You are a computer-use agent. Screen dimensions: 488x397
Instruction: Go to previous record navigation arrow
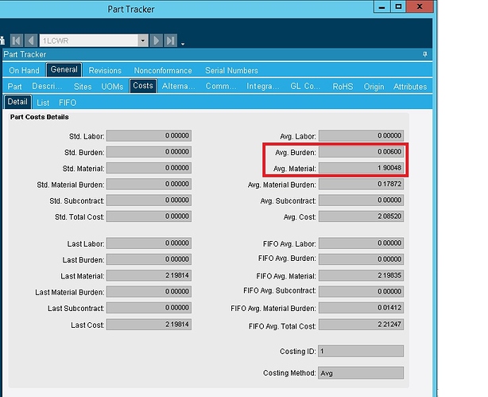coord(31,41)
